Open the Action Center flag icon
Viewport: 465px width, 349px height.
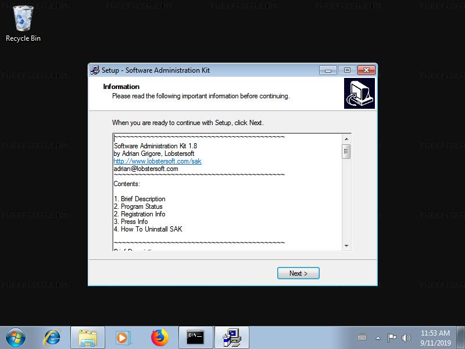[392, 338]
